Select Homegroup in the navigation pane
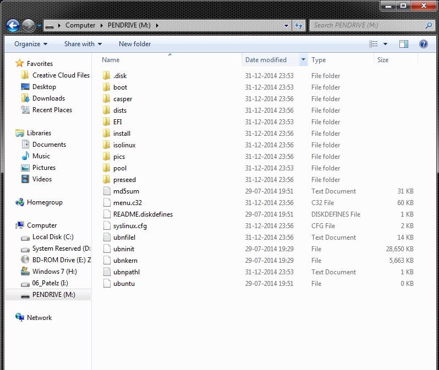This screenshot has width=439, height=370. (x=45, y=202)
